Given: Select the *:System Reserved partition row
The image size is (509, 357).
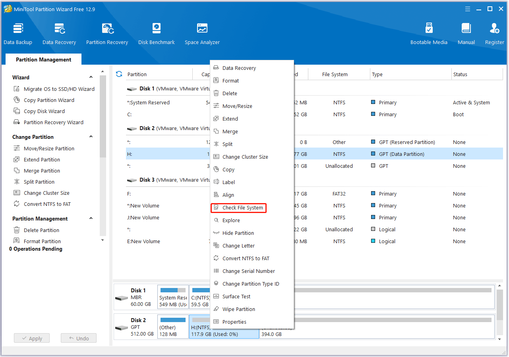Looking at the screenshot, I should point(314,102).
